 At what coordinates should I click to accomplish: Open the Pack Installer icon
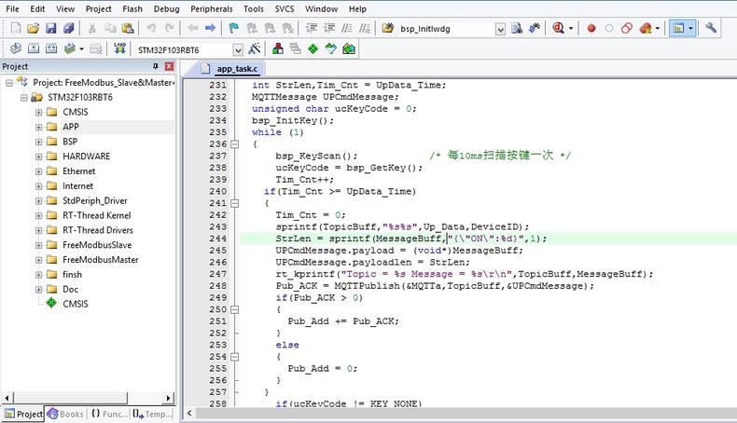click(x=349, y=48)
